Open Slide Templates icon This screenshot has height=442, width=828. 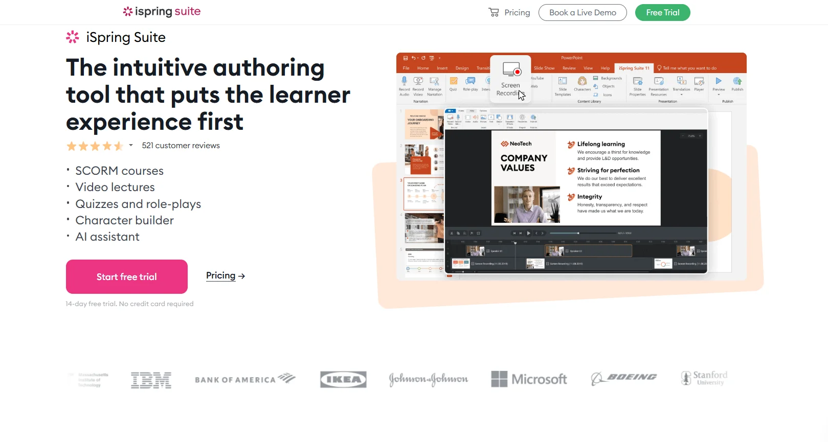click(x=563, y=81)
